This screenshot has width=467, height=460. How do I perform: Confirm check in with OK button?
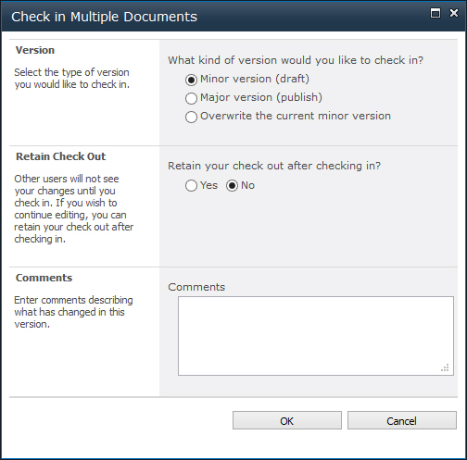point(287,420)
